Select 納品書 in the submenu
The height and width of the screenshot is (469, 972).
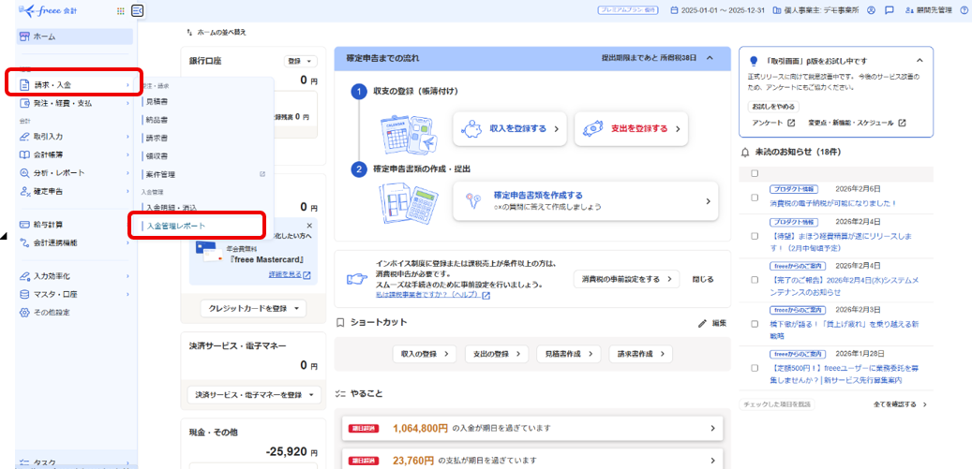click(x=157, y=120)
